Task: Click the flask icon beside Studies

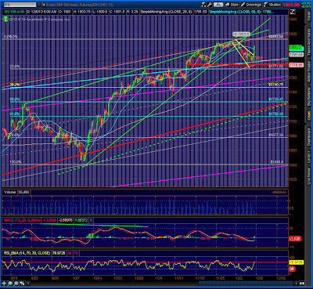Action: click(266, 5)
